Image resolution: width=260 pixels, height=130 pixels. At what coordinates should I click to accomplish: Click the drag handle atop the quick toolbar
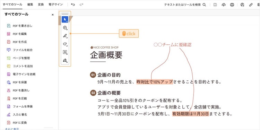(65, 14)
